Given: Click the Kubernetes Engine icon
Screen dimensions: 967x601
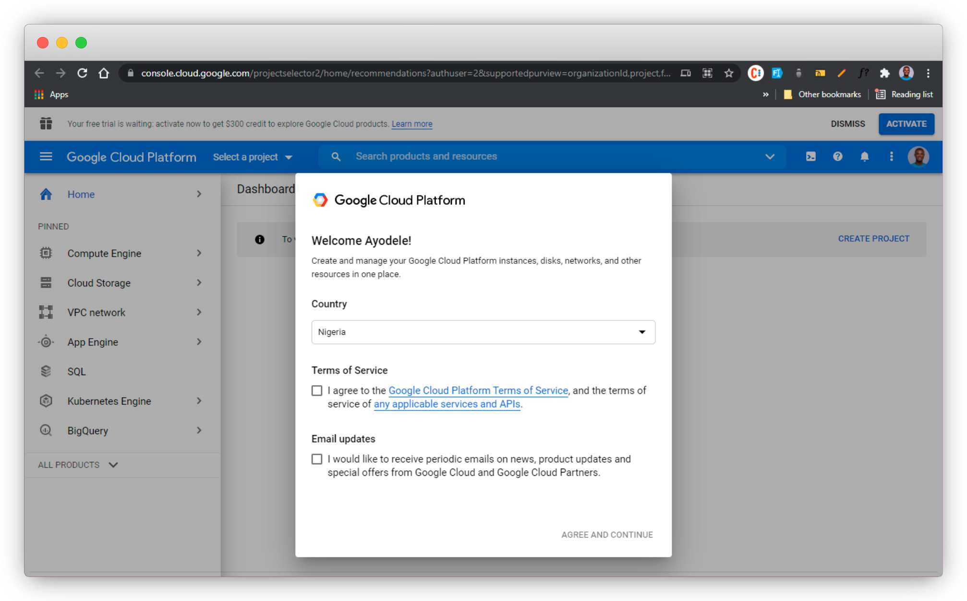Looking at the screenshot, I should (x=46, y=401).
